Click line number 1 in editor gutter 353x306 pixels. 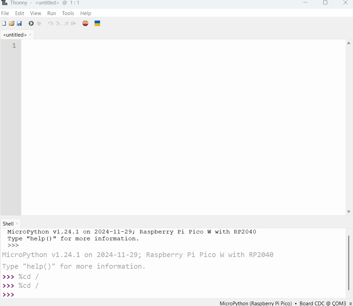pyautogui.click(x=14, y=46)
